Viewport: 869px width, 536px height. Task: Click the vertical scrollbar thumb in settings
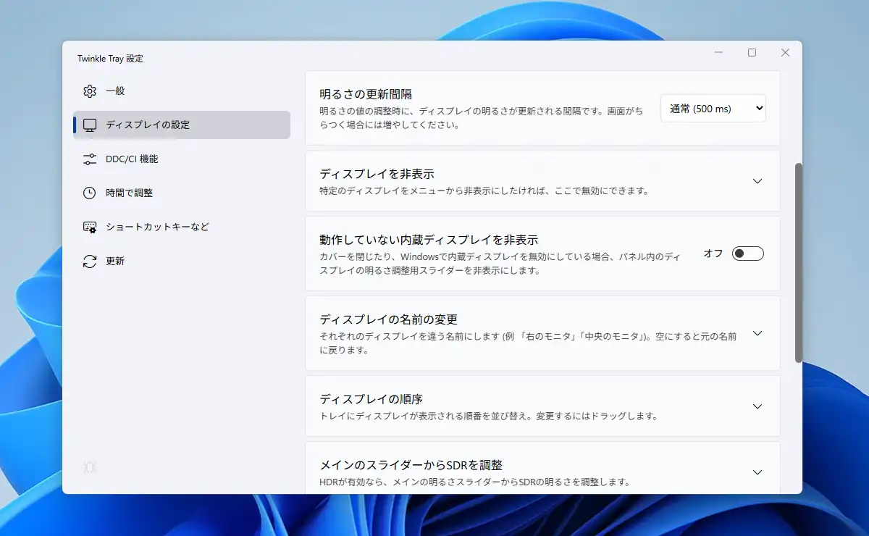(799, 262)
